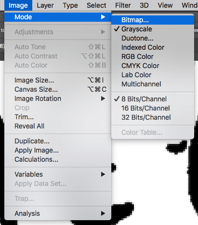Expand the Variables submenu
The width and height of the screenshot is (198, 225).
[x=58, y=174]
